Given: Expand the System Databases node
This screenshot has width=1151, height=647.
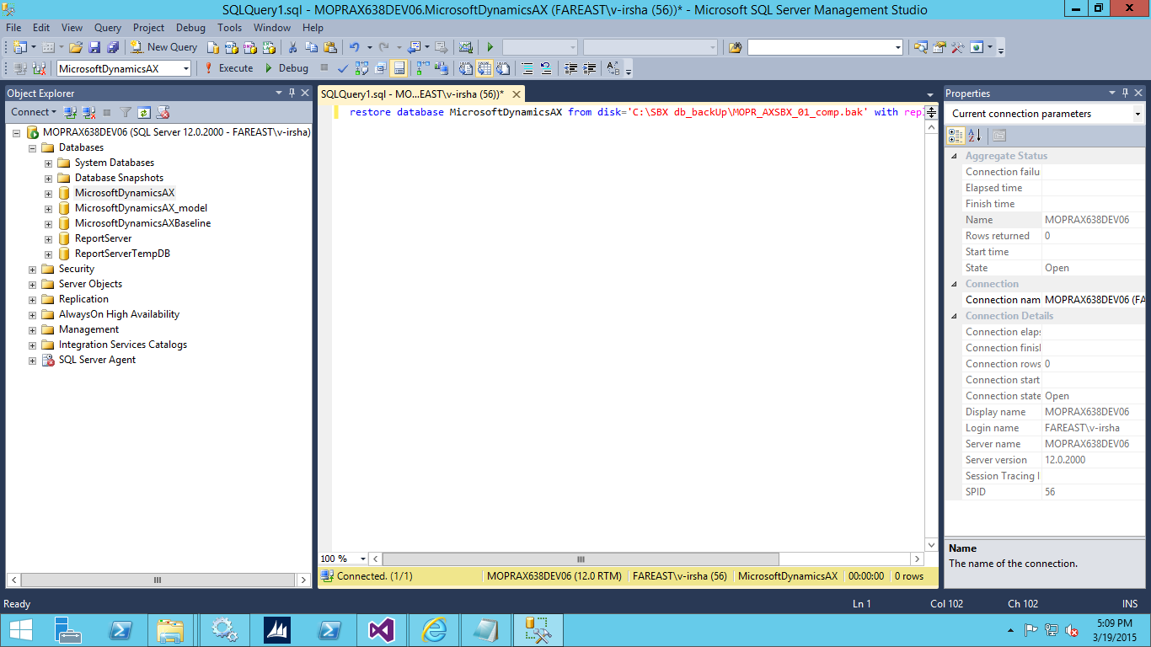Looking at the screenshot, I should 49,163.
